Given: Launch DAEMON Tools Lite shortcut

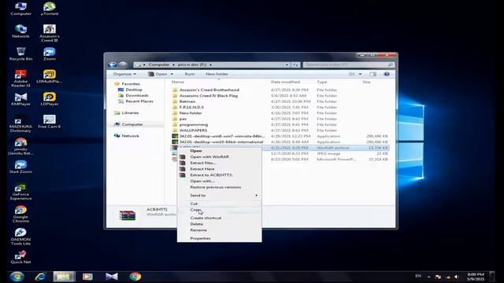Looking at the screenshot, I should [21, 237].
